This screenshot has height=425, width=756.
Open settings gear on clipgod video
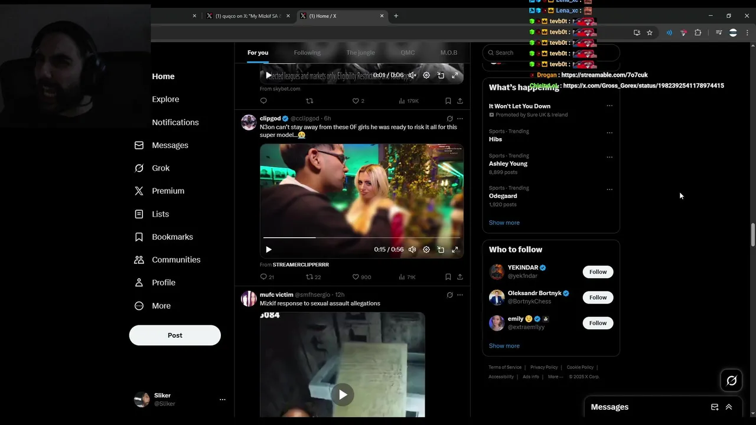tap(426, 250)
